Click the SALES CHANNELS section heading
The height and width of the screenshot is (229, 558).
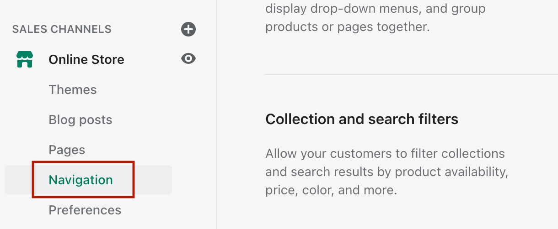62,29
